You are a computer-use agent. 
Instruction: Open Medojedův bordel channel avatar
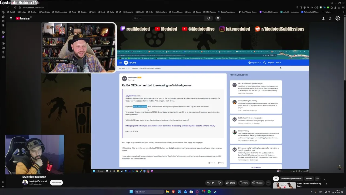25,183
